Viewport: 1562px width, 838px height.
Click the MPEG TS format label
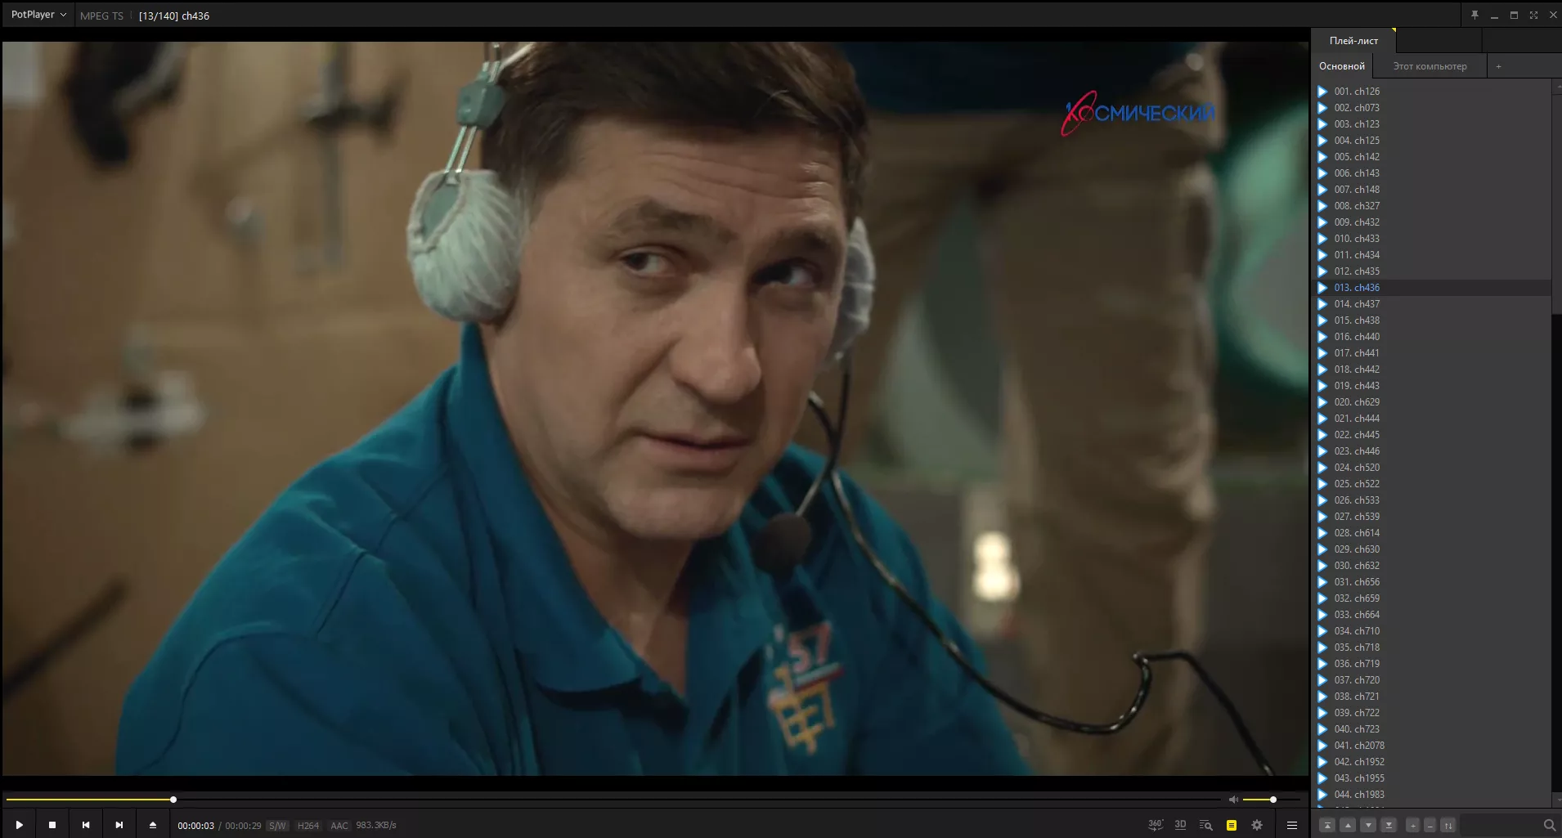pos(101,16)
